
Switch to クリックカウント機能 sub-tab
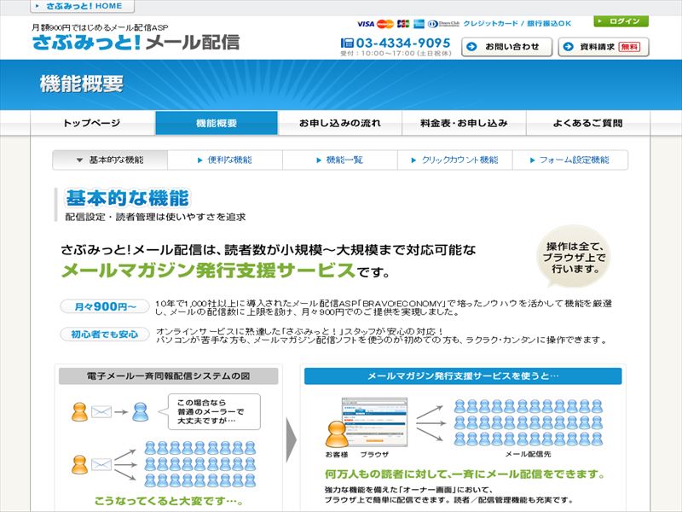pos(455,160)
